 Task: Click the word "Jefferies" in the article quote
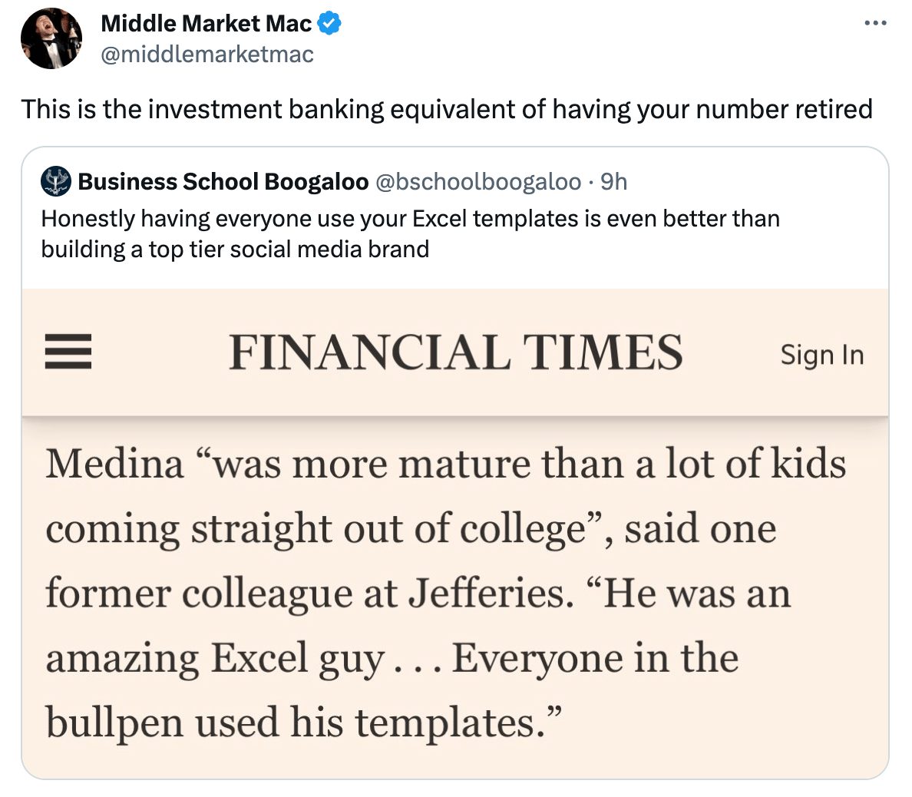(490, 594)
